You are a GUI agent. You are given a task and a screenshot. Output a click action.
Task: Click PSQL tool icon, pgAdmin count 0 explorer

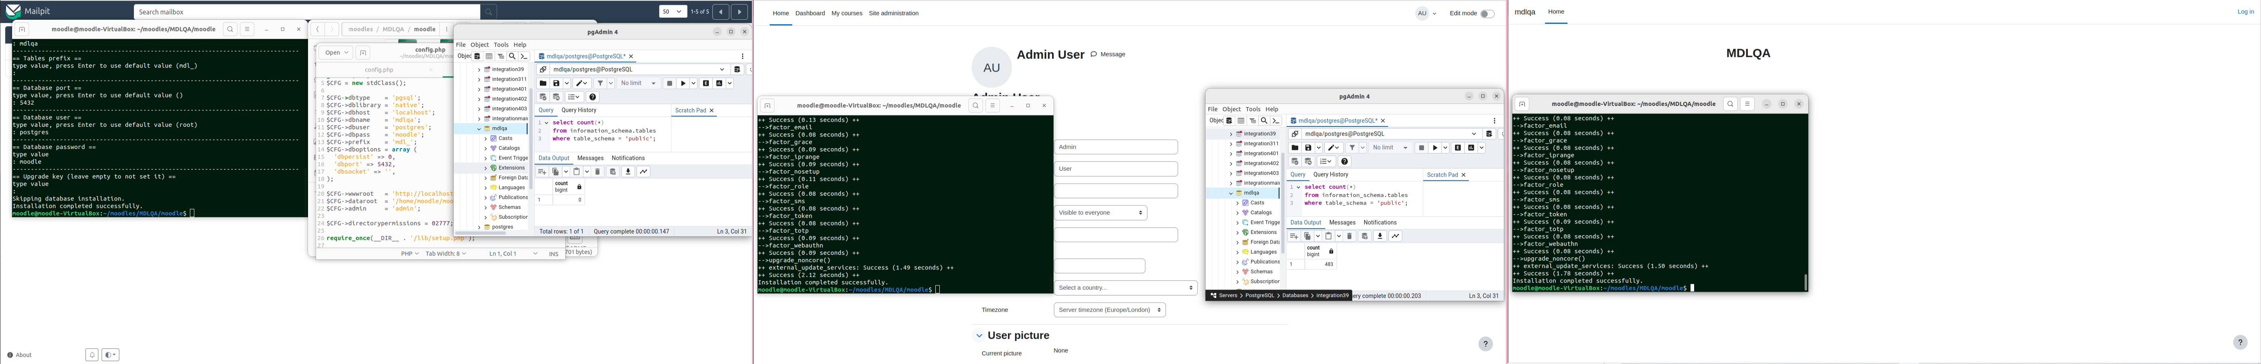coord(524,56)
